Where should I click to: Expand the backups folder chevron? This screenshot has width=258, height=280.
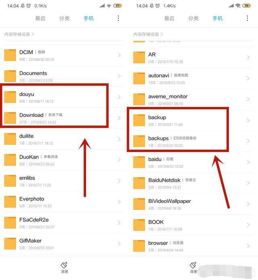(248, 141)
